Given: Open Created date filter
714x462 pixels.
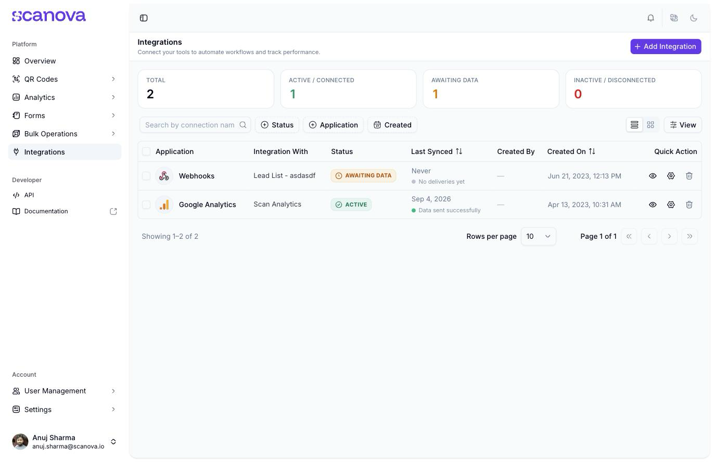Looking at the screenshot, I should coord(392,125).
